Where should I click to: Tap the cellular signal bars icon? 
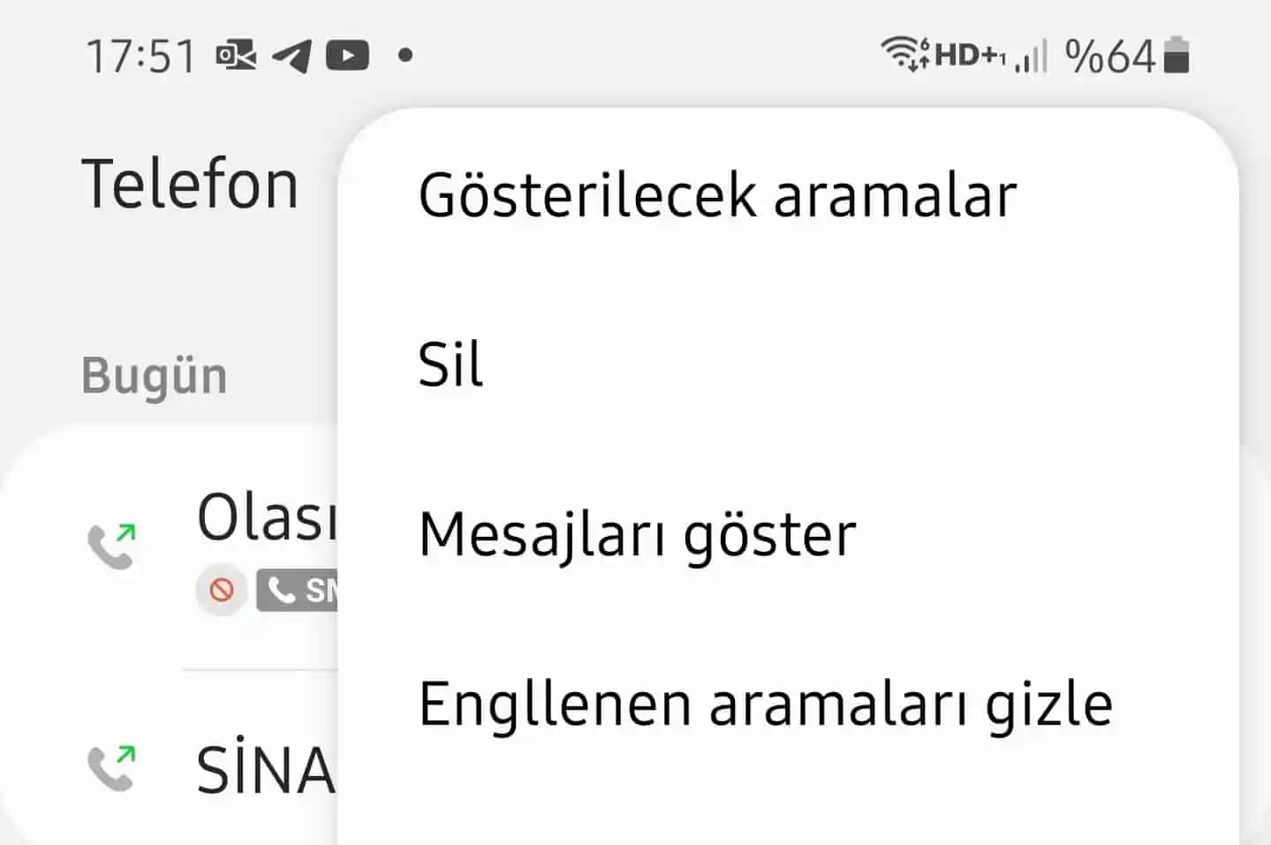coord(1030,55)
